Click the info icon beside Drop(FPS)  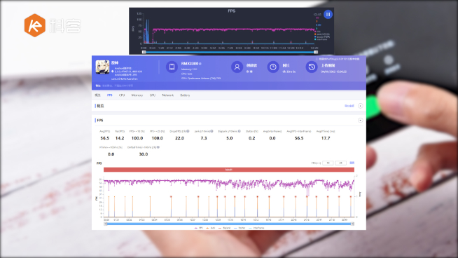(x=188, y=131)
